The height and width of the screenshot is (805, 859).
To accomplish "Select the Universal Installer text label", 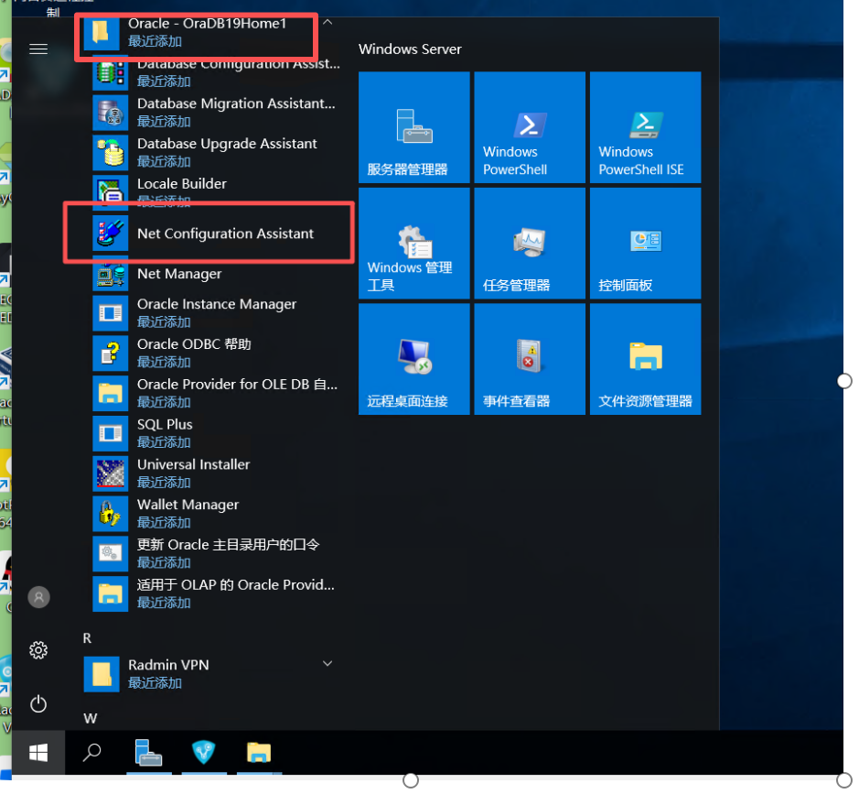I will (193, 464).
